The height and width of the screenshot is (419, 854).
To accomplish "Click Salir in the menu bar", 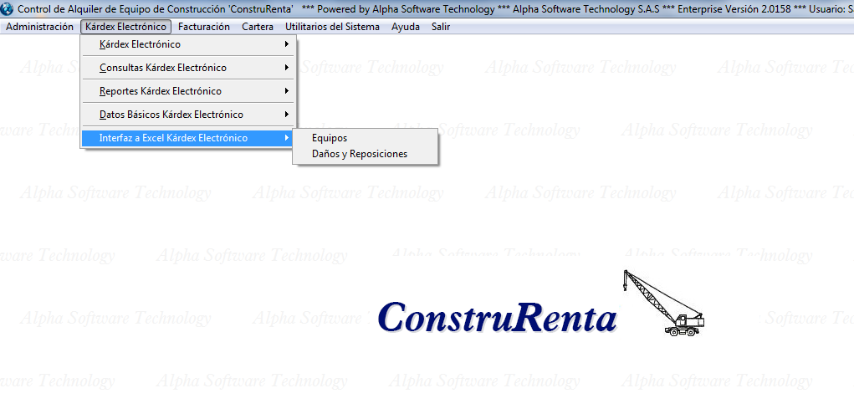I will (441, 27).
